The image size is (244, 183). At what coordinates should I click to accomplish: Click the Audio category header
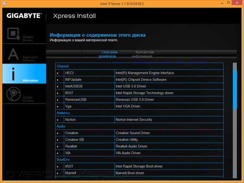pos(61,126)
